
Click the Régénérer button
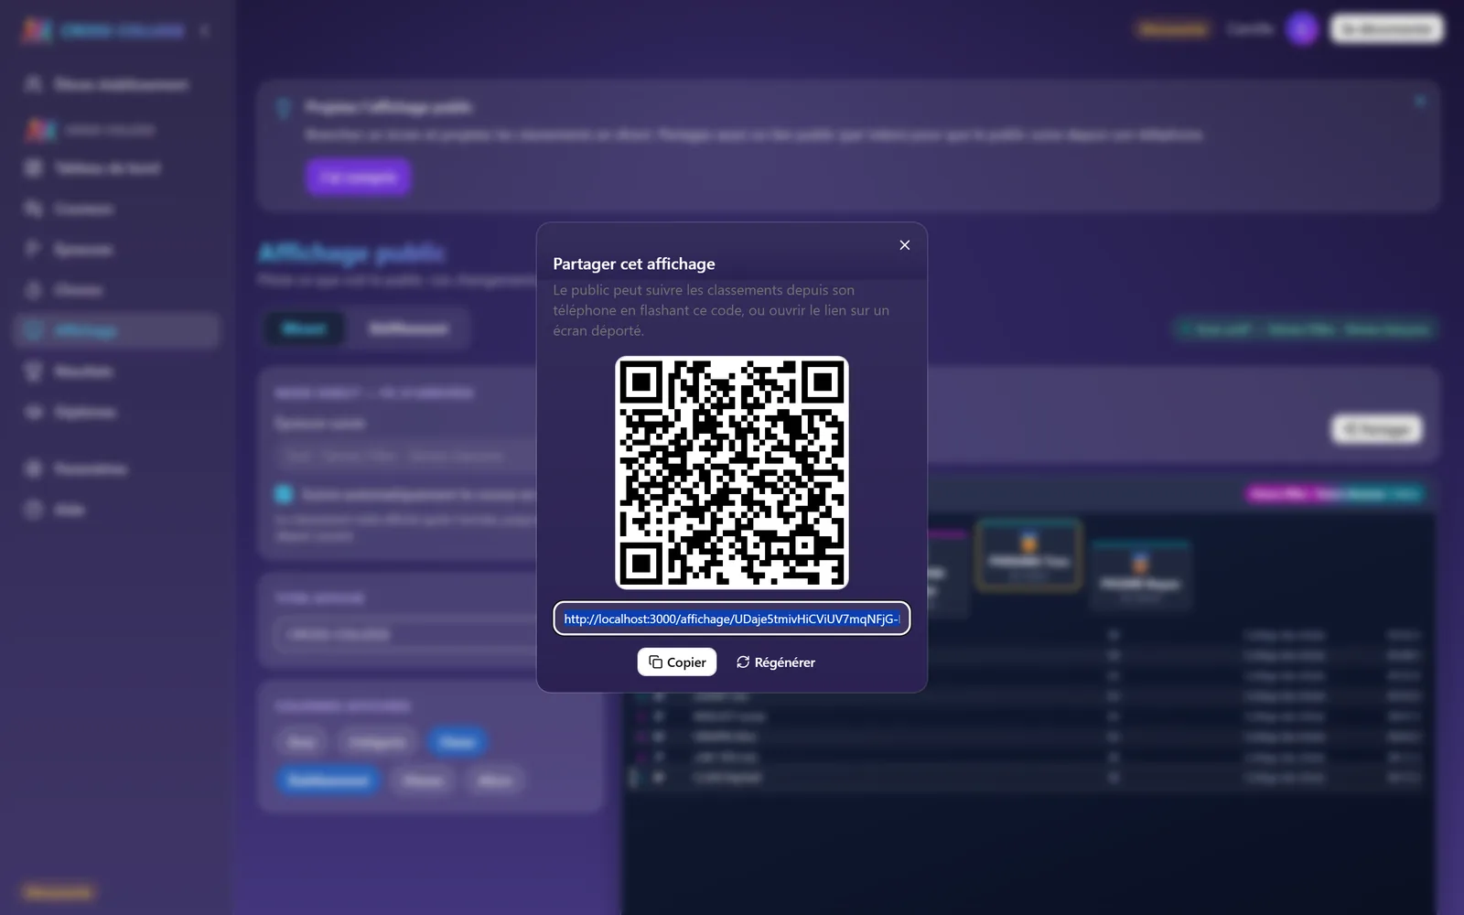775,662
